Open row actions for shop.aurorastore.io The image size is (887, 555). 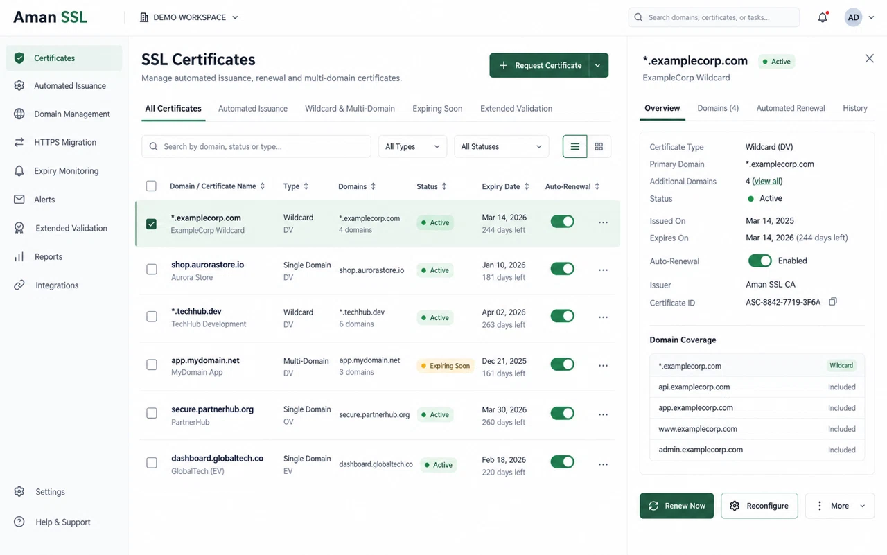[603, 270]
